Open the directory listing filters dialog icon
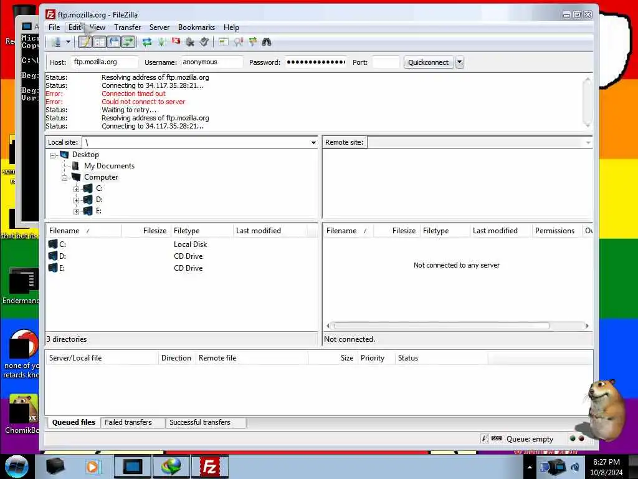This screenshot has width=638, height=479. tap(223, 42)
